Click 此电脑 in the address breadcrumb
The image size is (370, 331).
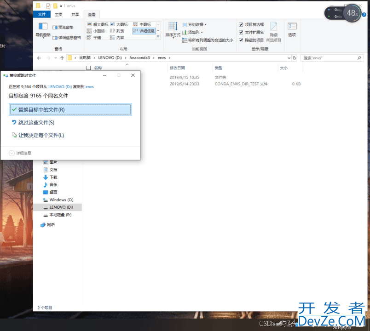point(85,58)
